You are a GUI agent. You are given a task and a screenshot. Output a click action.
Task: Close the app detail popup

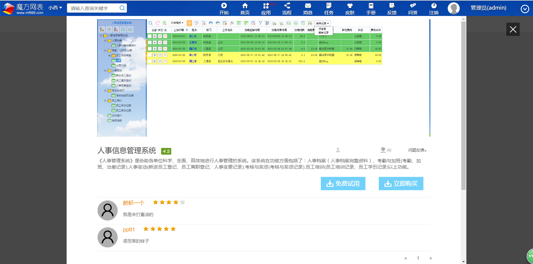513,29
